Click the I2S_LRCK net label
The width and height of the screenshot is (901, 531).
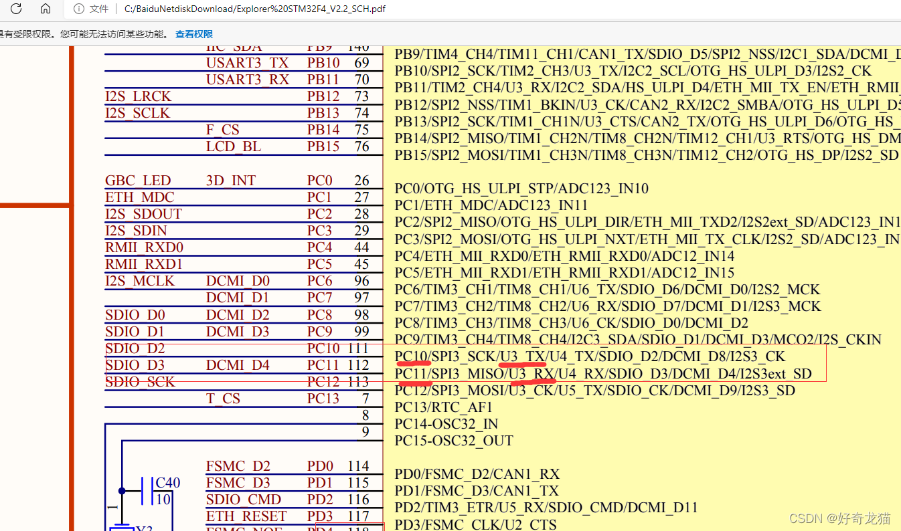[x=139, y=96]
